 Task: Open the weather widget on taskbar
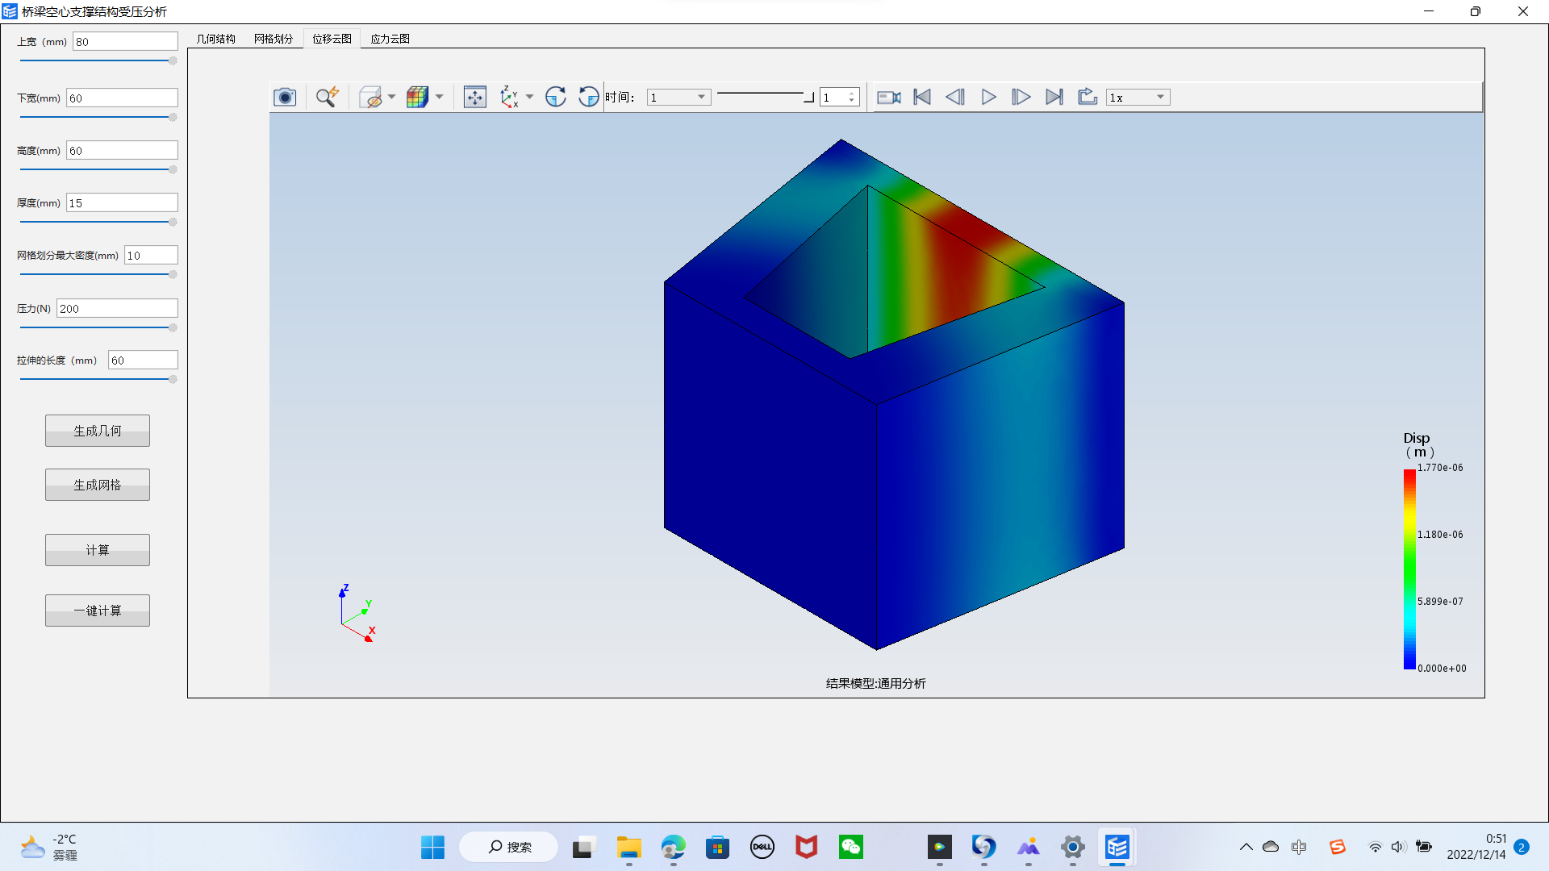(50, 847)
